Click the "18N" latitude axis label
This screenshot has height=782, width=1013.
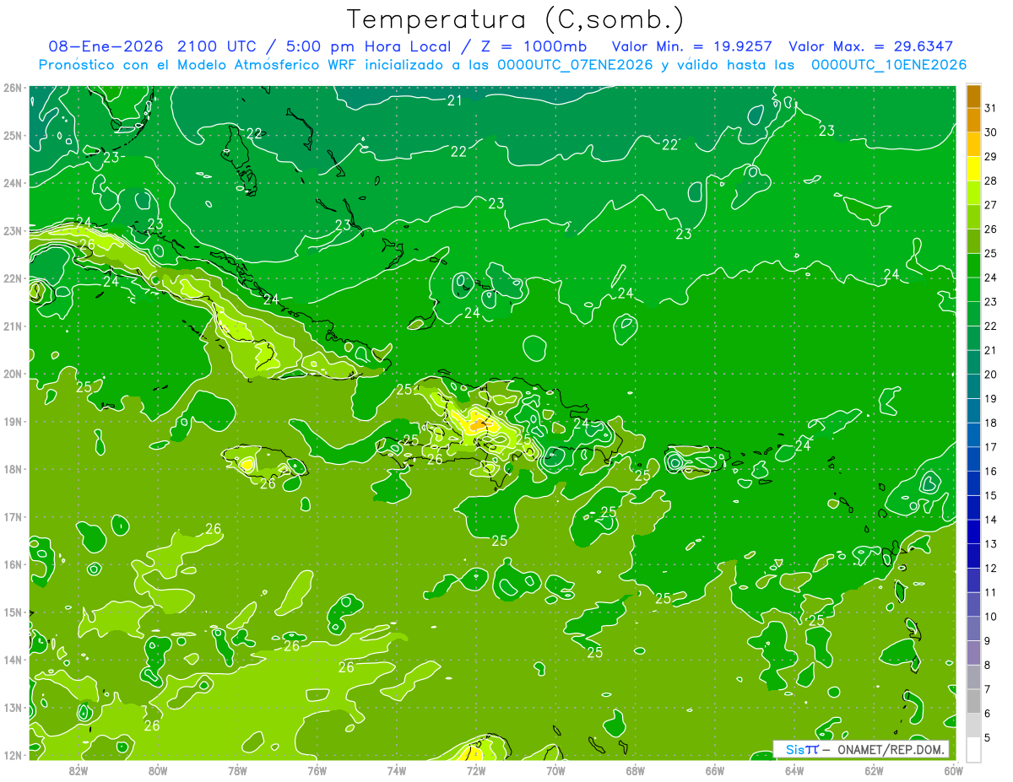pos(13,469)
